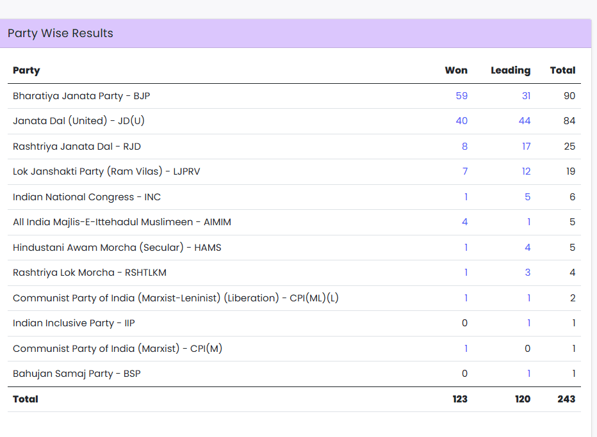Open BJP leading count link 31
Image resolution: width=597 pixels, height=437 pixels.
pyautogui.click(x=526, y=96)
